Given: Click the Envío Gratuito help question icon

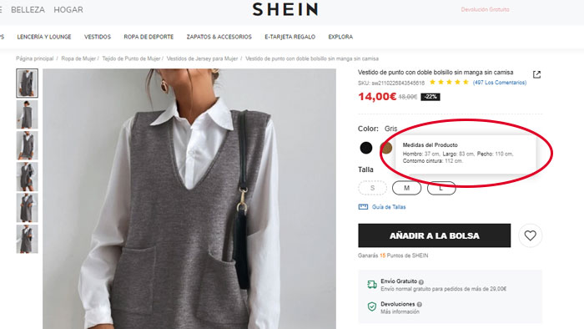Looking at the screenshot, I should click(x=420, y=282).
